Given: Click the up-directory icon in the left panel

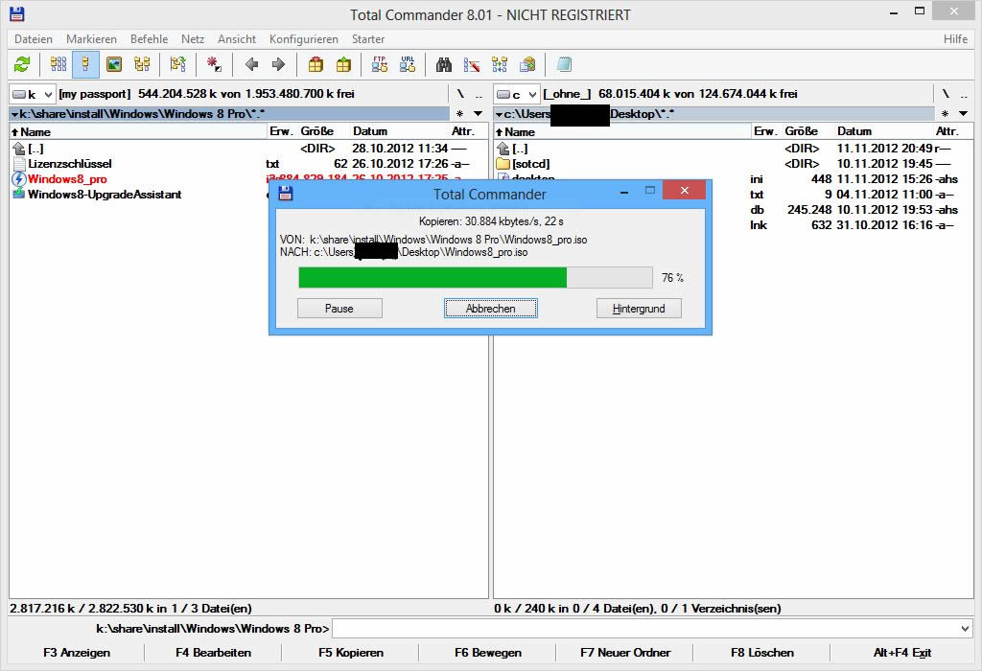Looking at the screenshot, I should pyautogui.click(x=19, y=149).
